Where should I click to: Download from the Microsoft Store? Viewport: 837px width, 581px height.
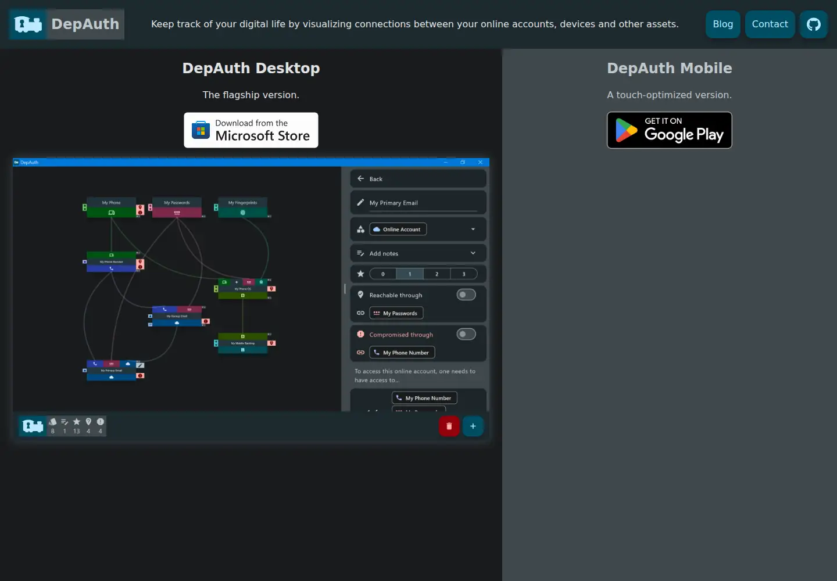click(251, 130)
